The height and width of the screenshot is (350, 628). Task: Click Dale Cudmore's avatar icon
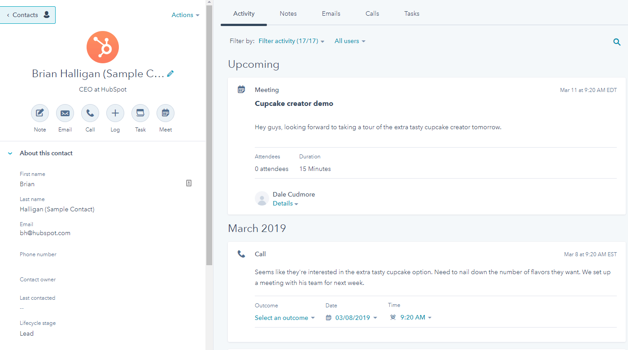(262, 198)
